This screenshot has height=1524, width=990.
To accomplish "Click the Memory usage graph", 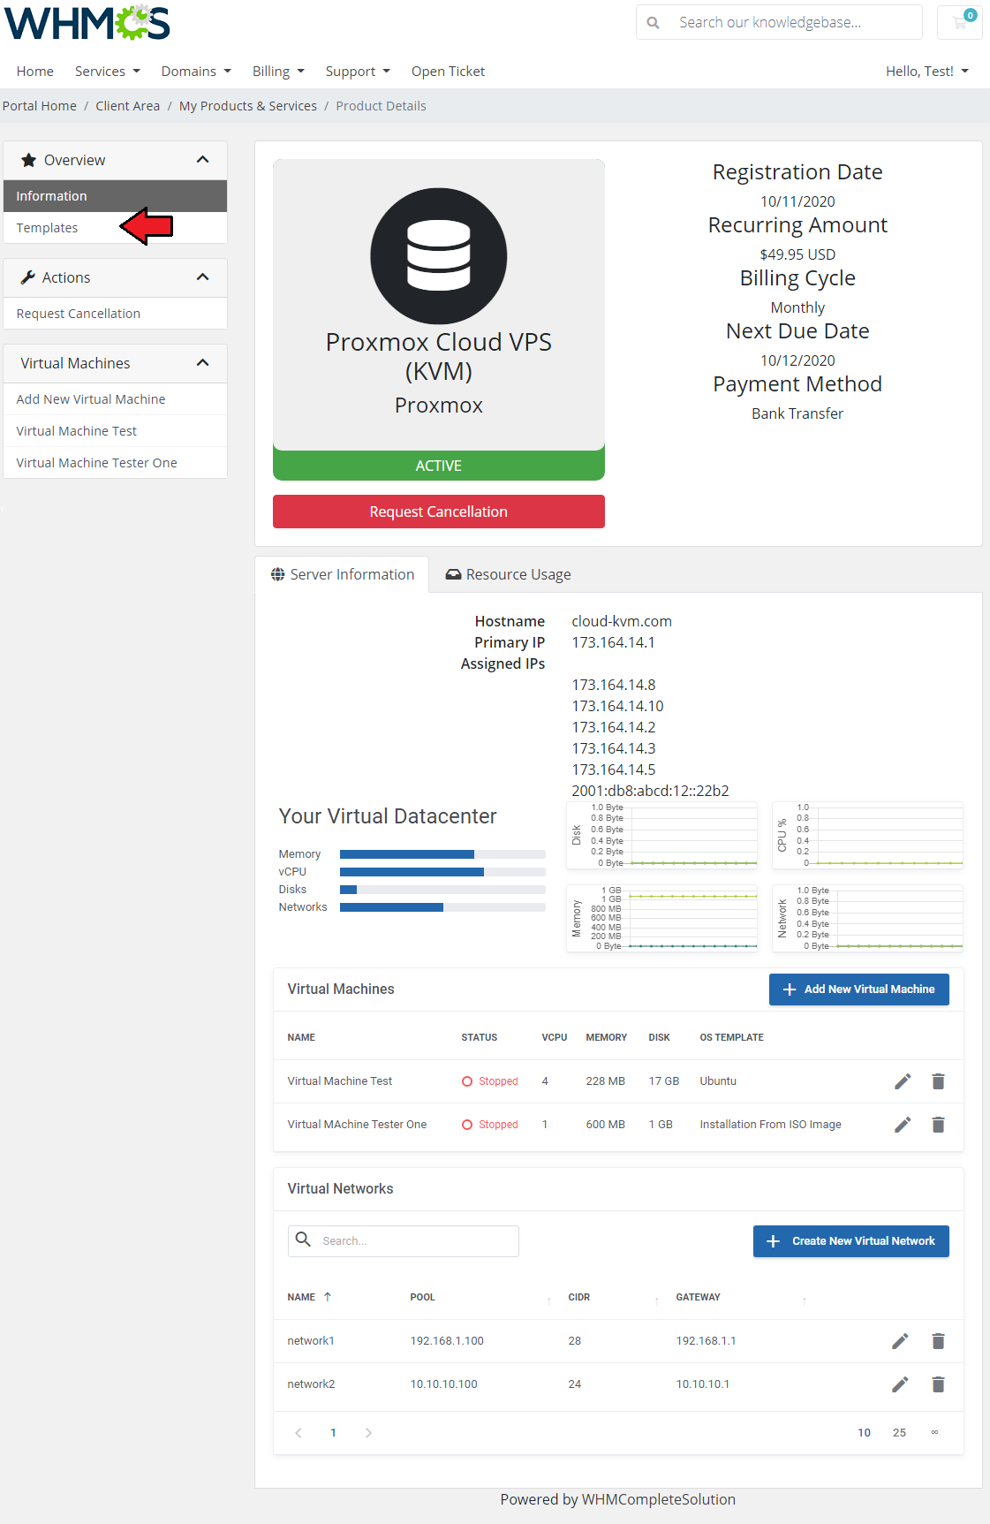I will point(662,919).
